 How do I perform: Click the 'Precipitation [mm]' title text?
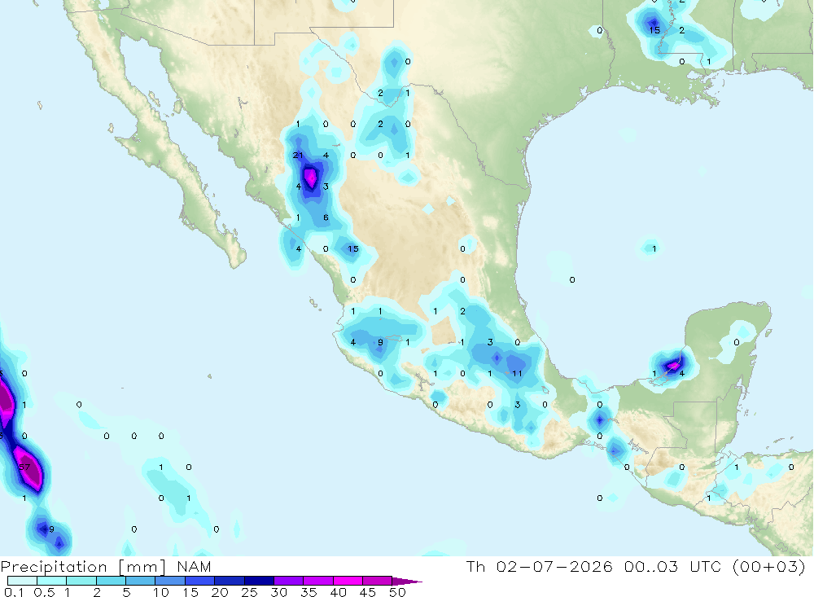83,566
